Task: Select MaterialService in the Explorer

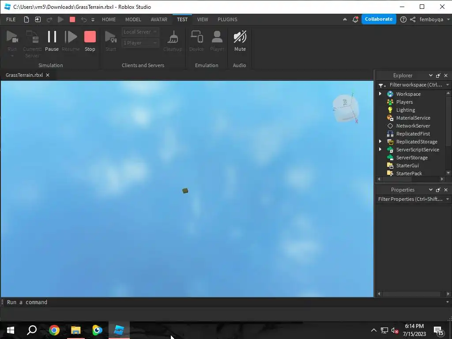Action: tap(413, 118)
